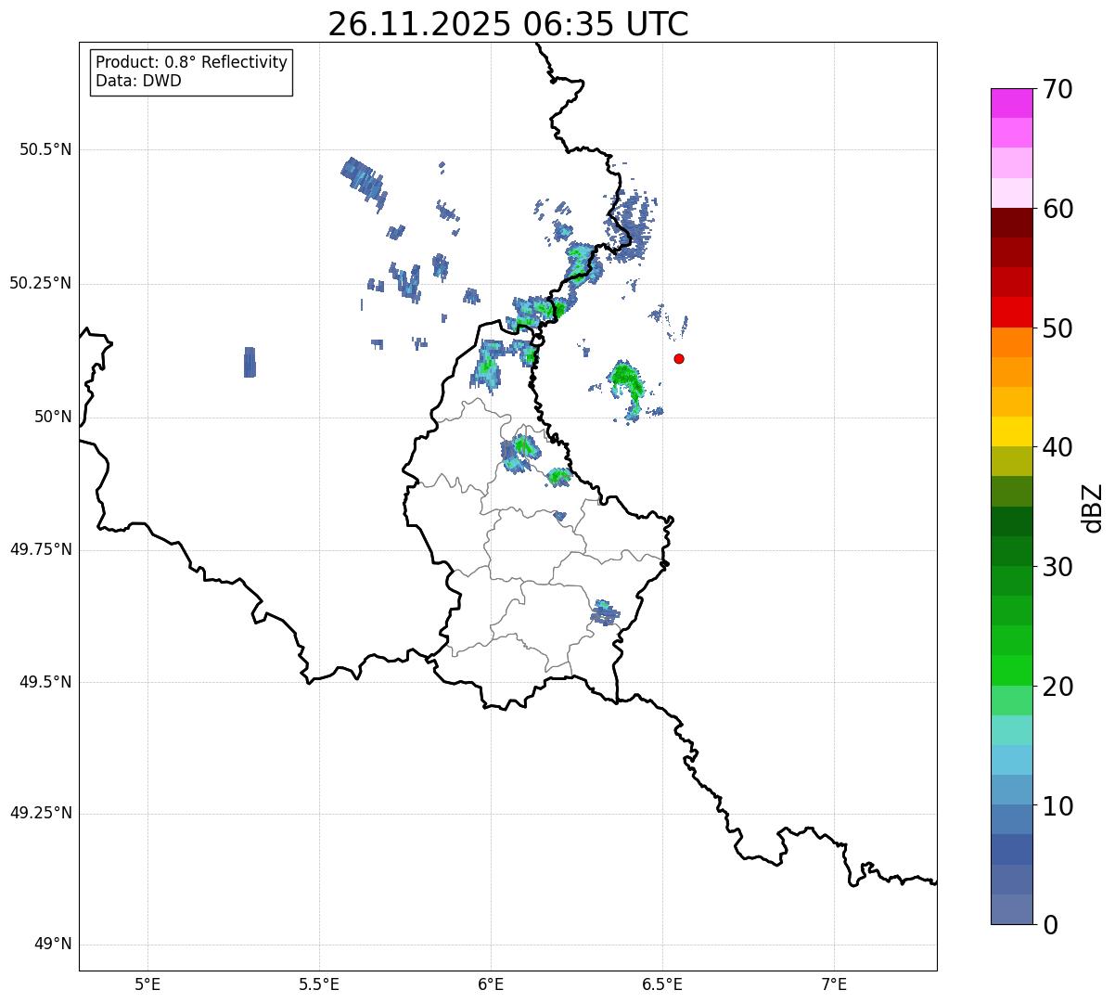The height and width of the screenshot is (1003, 1115).
Task: Click the colorbar tick label 70
Action: tap(1057, 89)
